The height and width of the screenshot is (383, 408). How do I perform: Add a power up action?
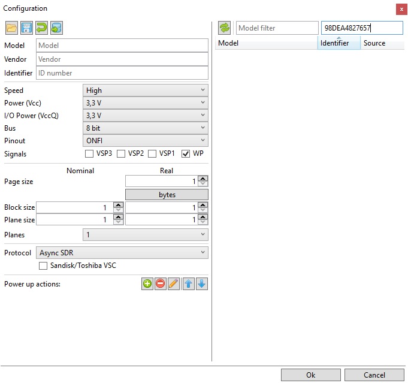(147, 284)
